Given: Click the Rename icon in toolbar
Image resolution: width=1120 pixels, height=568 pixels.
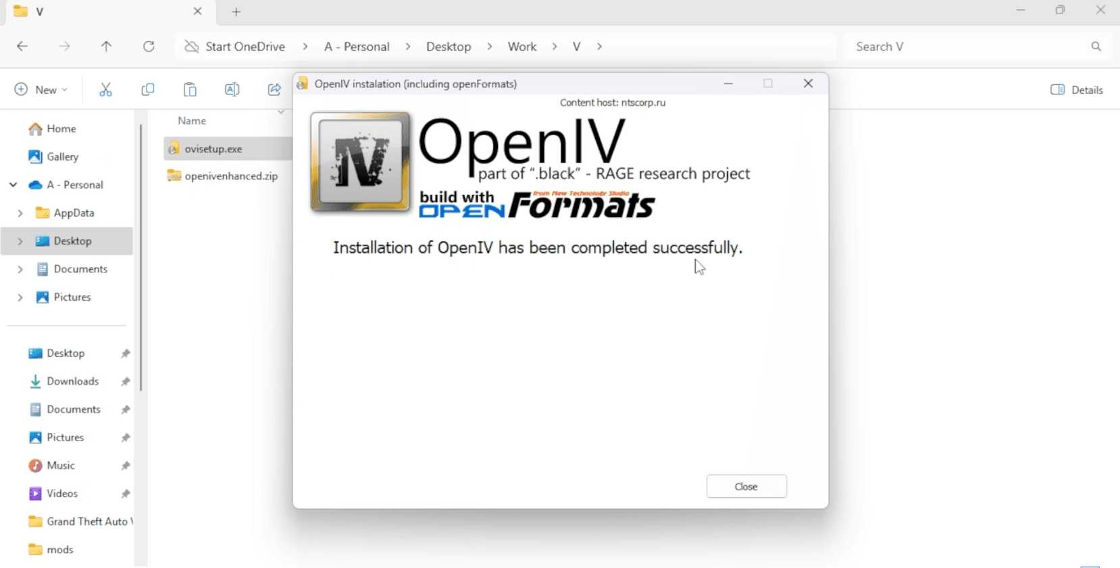Looking at the screenshot, I should tap(232, 90).
